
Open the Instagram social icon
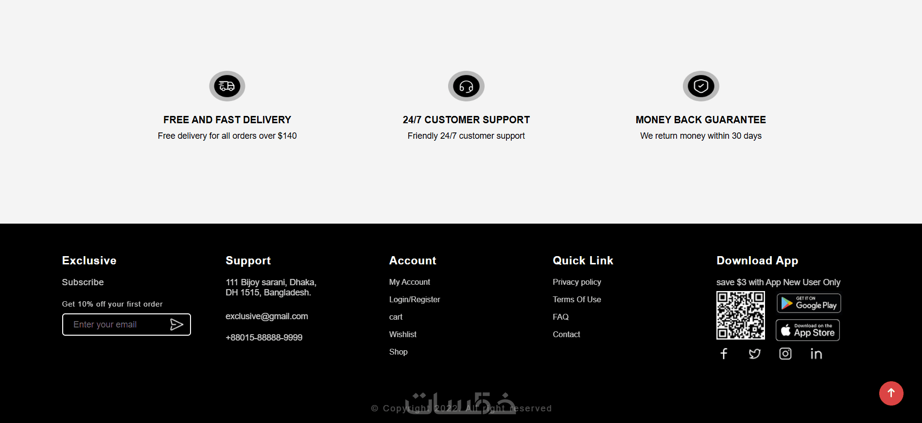pyautogui.click(x=785, y=354)
